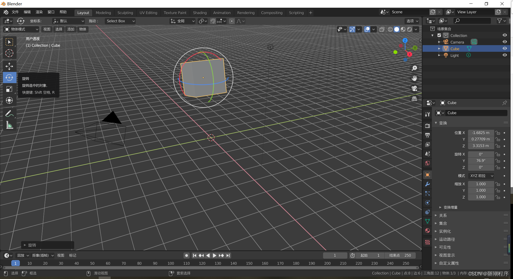This screenshot has height=279, width=513.
Task: Open the Object Mode dropdown
Action: pos(22,29)
